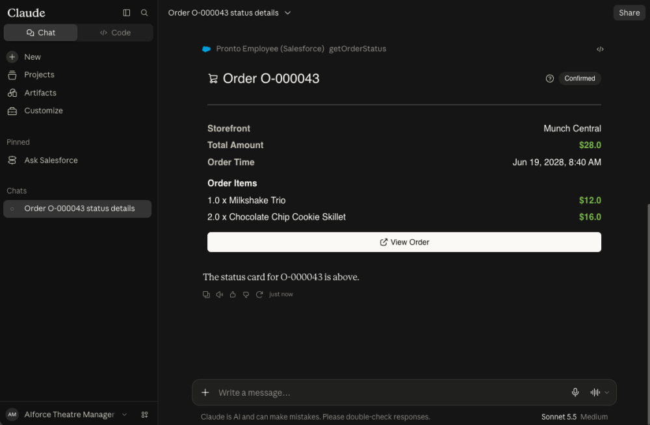The image size is (650, 425).
Task: Show tool call code icon
Action: click(600, 49)
